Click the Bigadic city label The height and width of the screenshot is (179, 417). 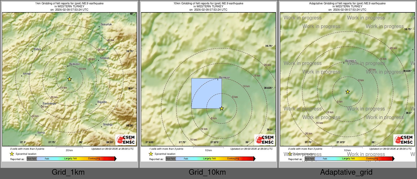coord(102,102)
